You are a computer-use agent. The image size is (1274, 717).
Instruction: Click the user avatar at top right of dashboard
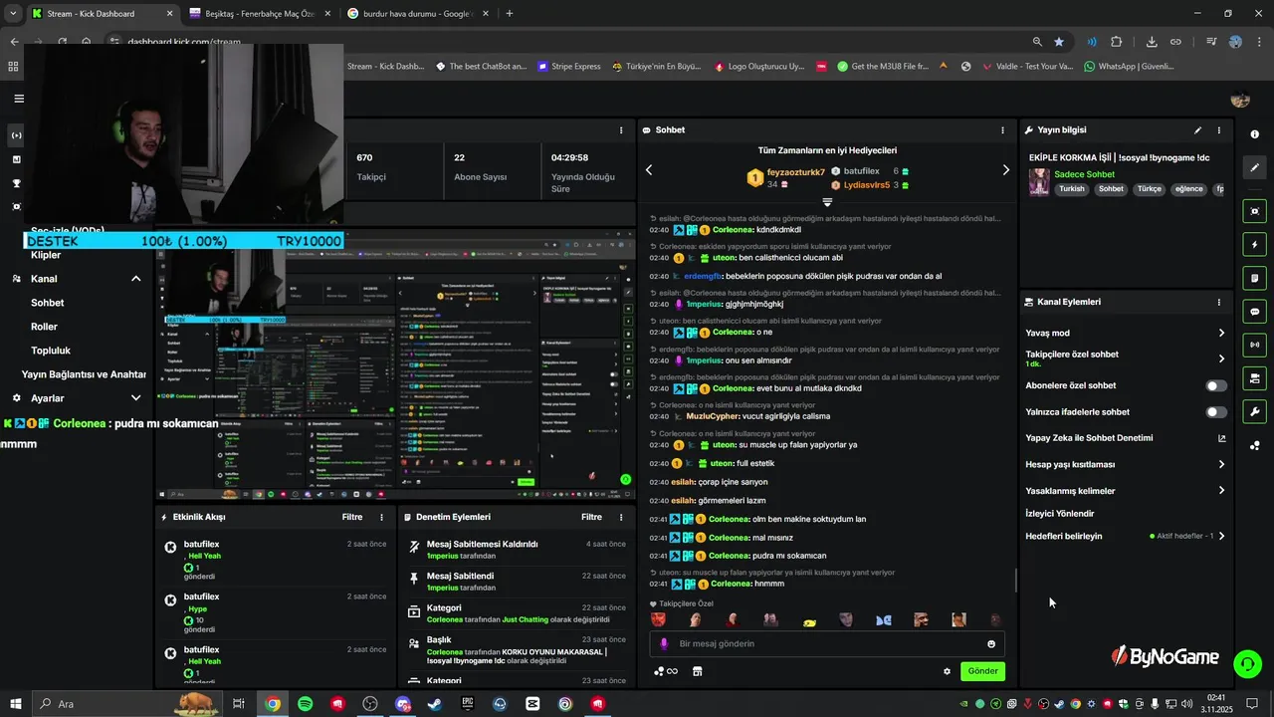tap(1240, 99)
